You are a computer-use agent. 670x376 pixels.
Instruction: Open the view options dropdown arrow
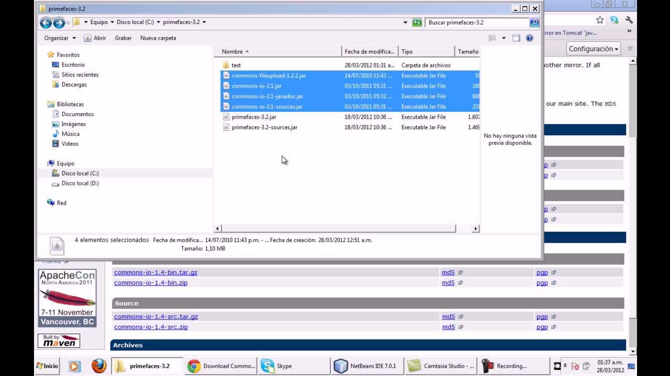click(504, 38)
